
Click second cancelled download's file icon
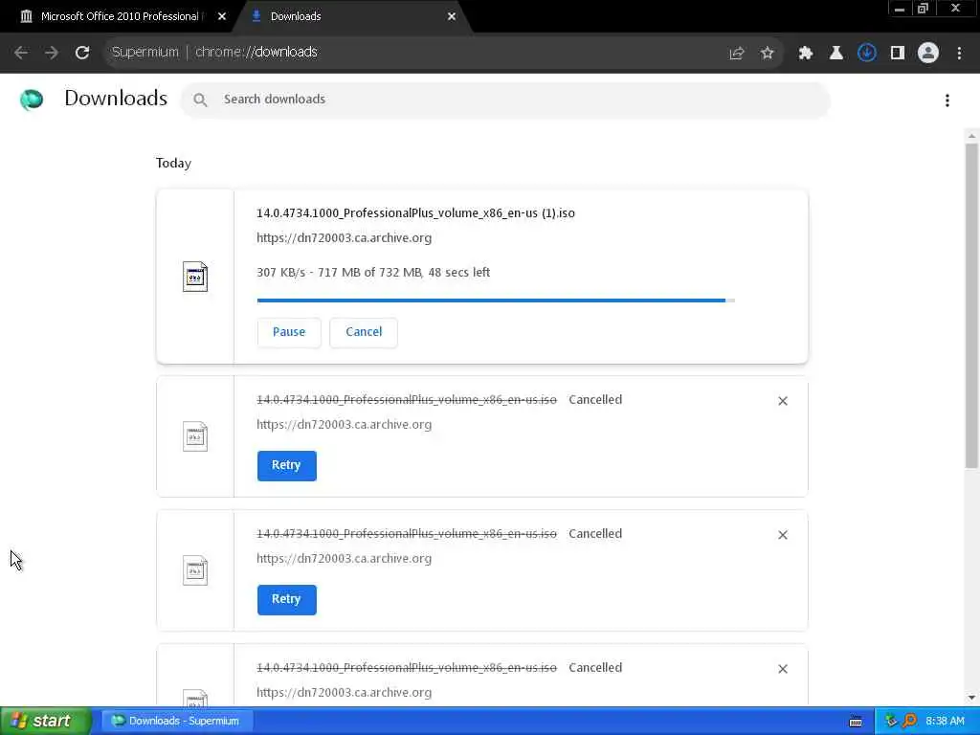195,570
